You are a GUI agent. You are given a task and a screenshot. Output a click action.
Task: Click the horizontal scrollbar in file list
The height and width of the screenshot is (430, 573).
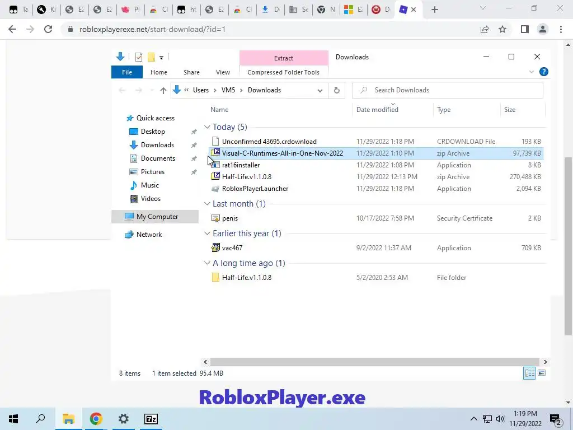coord(374,362)
